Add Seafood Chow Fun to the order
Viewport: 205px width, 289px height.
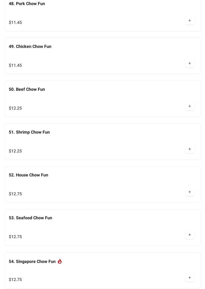(190, 235)
